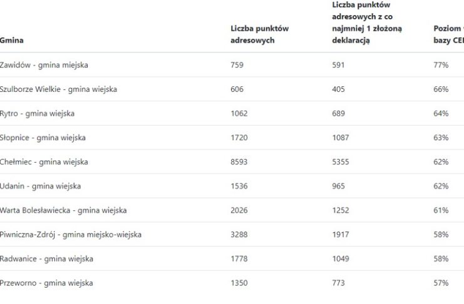This screenshot has height=304, width=464.
Task: Select the Słopnice - gmina wiejska cell
Action: pyautogui.click(x=43, y=138)
